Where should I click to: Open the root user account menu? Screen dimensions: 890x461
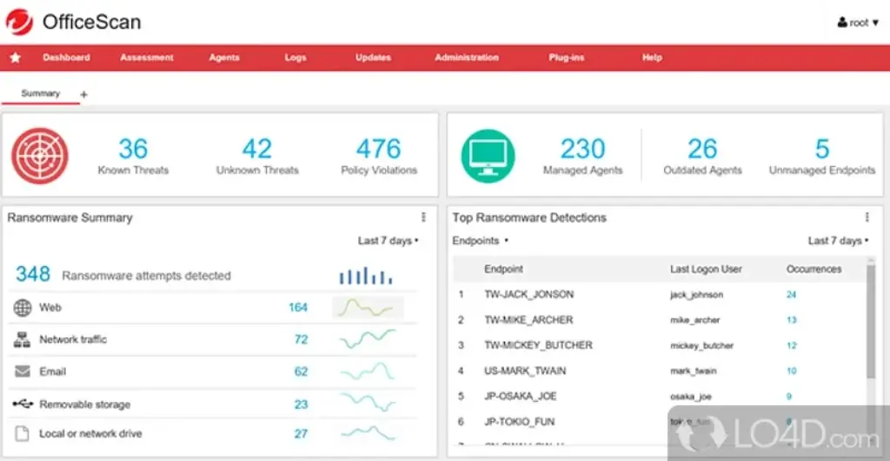coord(858,23)
